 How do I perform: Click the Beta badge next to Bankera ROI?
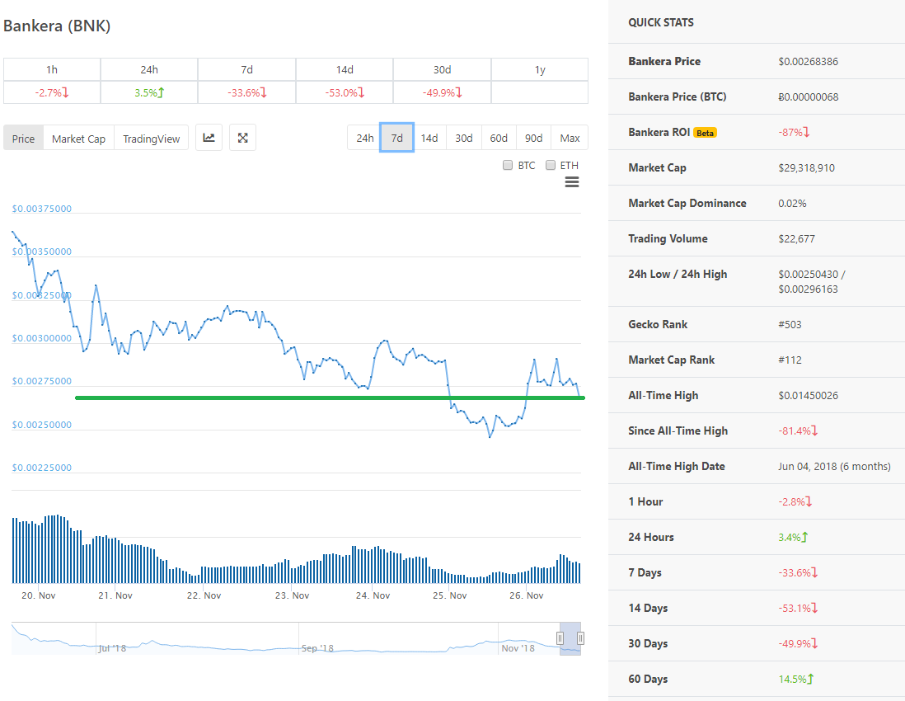coord(705,133)
